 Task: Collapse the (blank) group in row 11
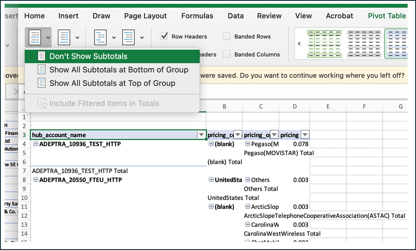pyautogui.click(x=211, y=206)
